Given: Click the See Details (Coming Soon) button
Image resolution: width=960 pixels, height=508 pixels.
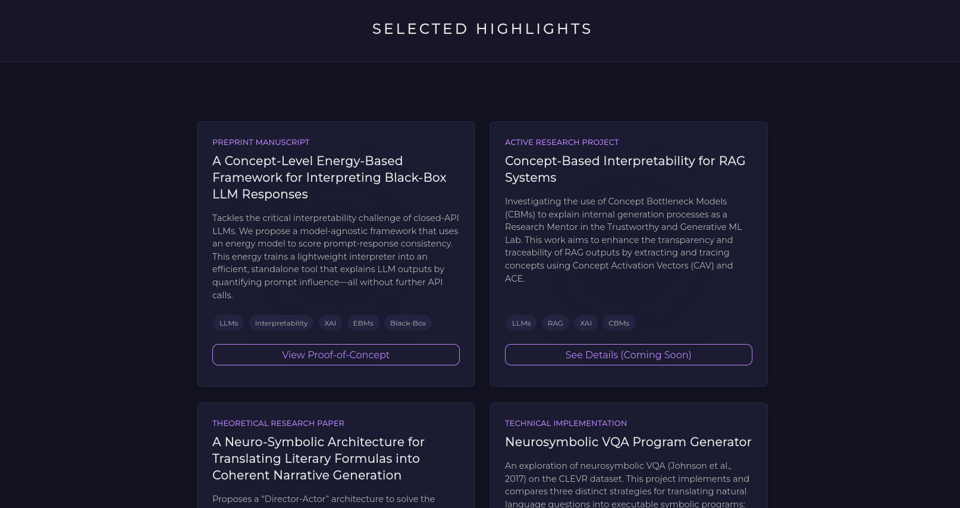Looking at the screenshot, I should 628,355.
